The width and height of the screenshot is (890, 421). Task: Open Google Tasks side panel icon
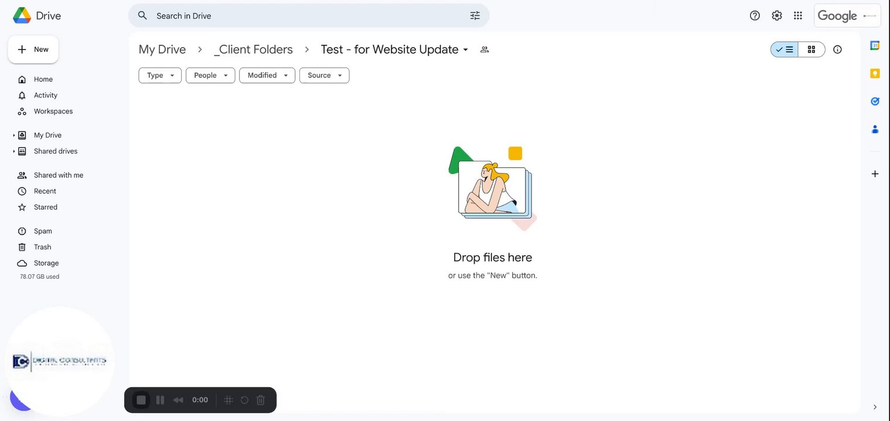[875, 101]
